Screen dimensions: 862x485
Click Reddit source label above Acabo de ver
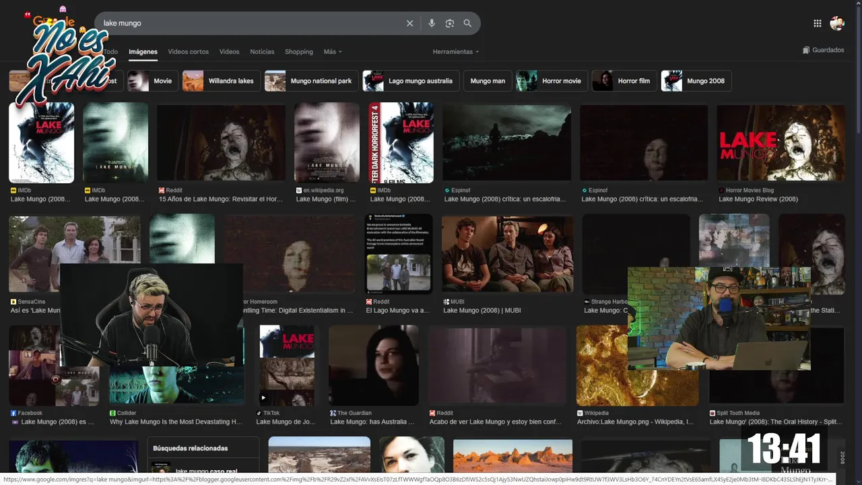click(x=441, y=413)
